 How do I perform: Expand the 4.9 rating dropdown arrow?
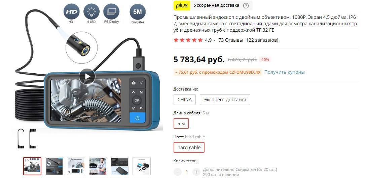[214, 40]
